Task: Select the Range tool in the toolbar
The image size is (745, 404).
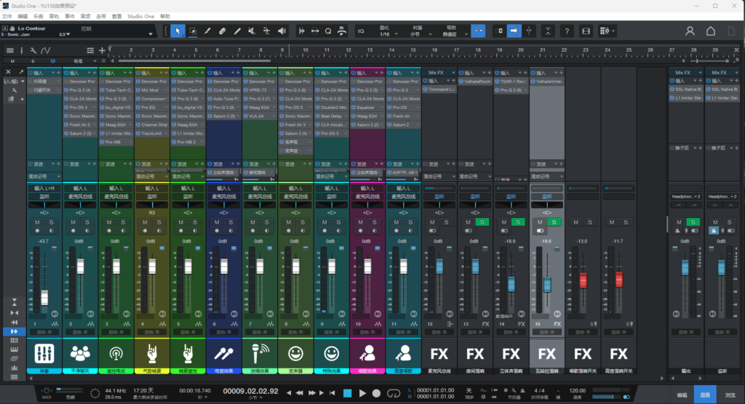Action: point(193,31)
